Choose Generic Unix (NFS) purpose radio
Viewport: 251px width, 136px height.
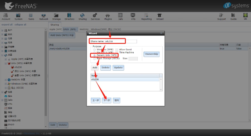click(x=95, y=56)
